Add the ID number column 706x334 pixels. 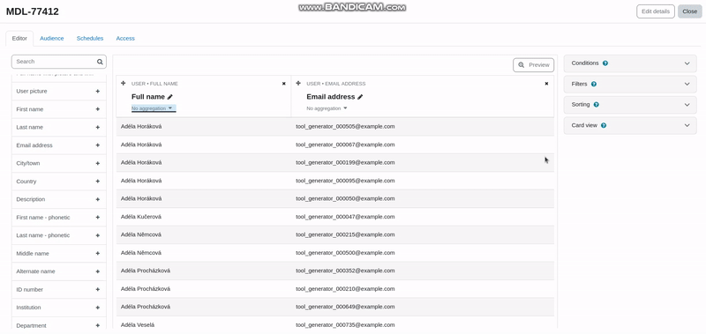tap(97, 290)
